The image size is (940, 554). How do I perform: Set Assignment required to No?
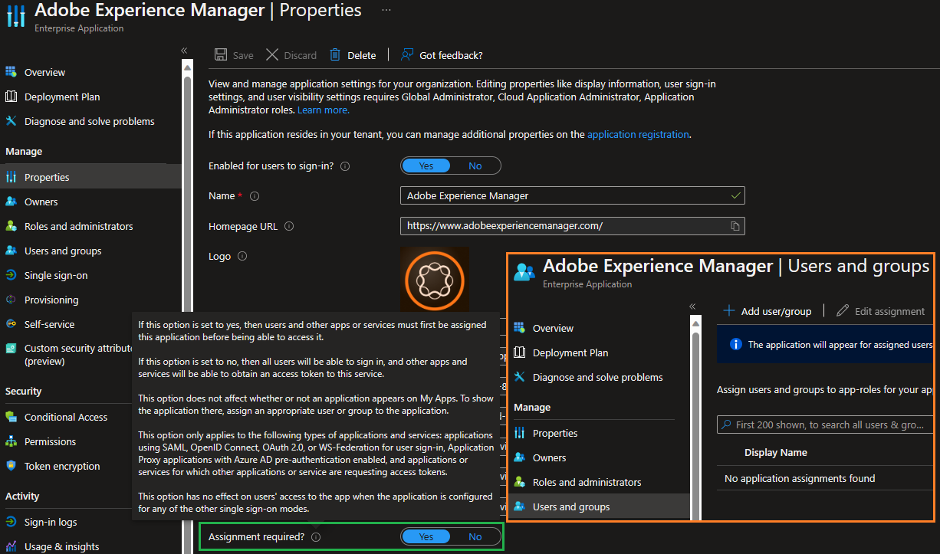click(x=475, y=536)
